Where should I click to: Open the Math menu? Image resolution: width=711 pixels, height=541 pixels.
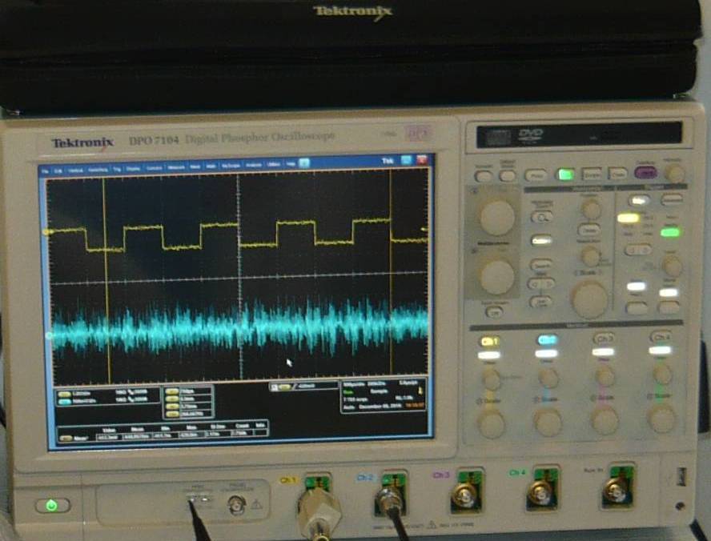coord(211,166)
